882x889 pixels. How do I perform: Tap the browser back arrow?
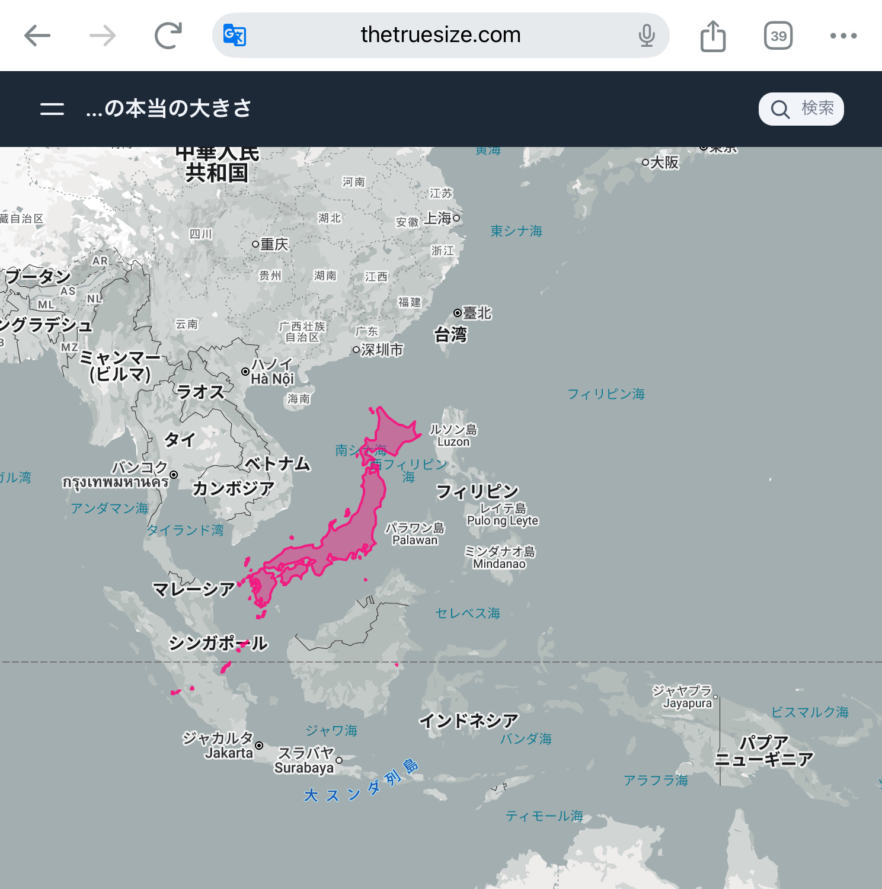(37, 36)
